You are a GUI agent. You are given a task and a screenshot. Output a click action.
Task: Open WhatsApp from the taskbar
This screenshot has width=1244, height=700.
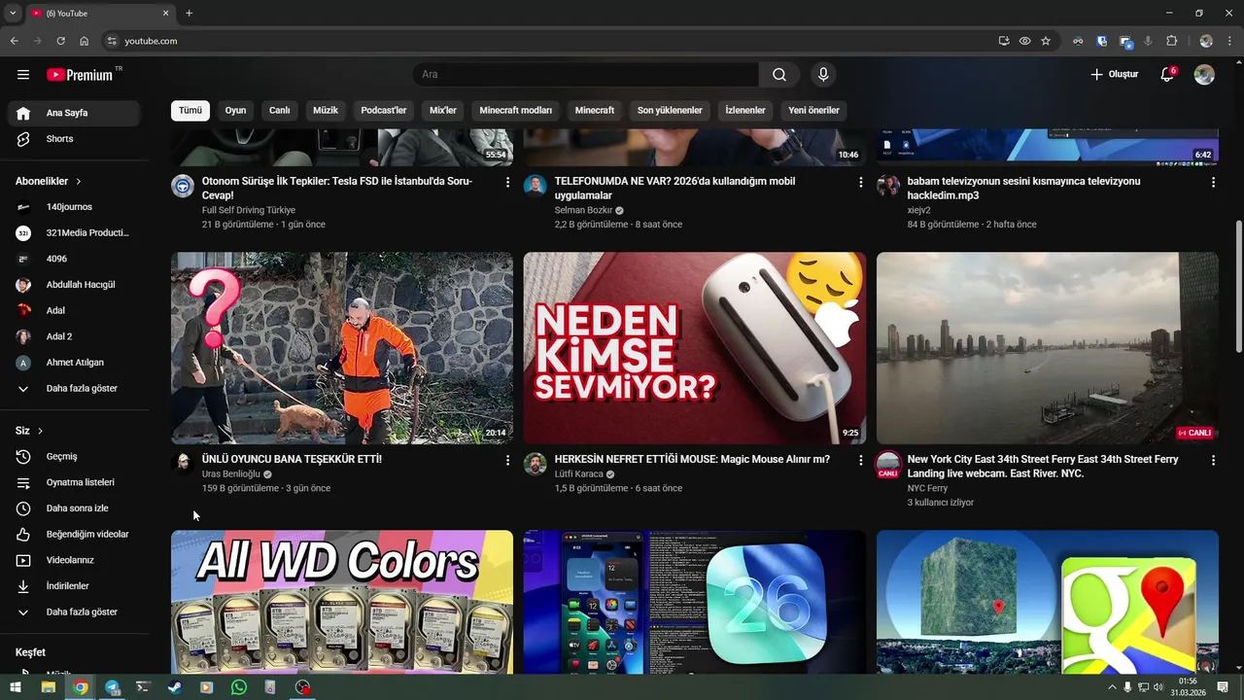(x=239, y=687)
